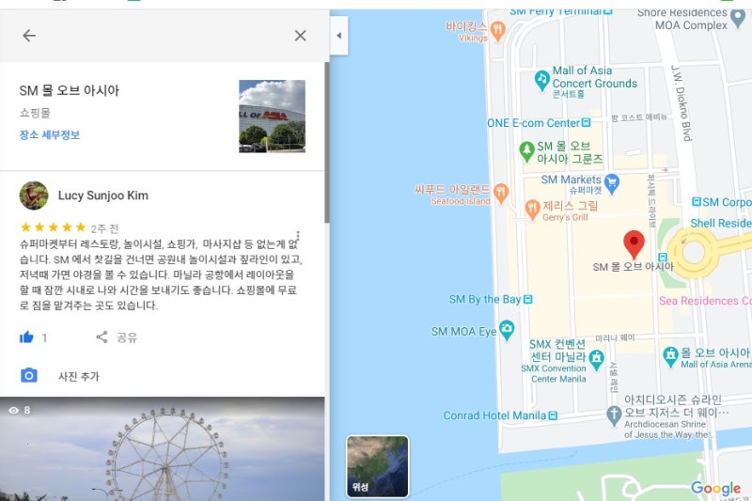
Task: Select the SM Markets shopping cart marker
Action: [x=612, y=184]
